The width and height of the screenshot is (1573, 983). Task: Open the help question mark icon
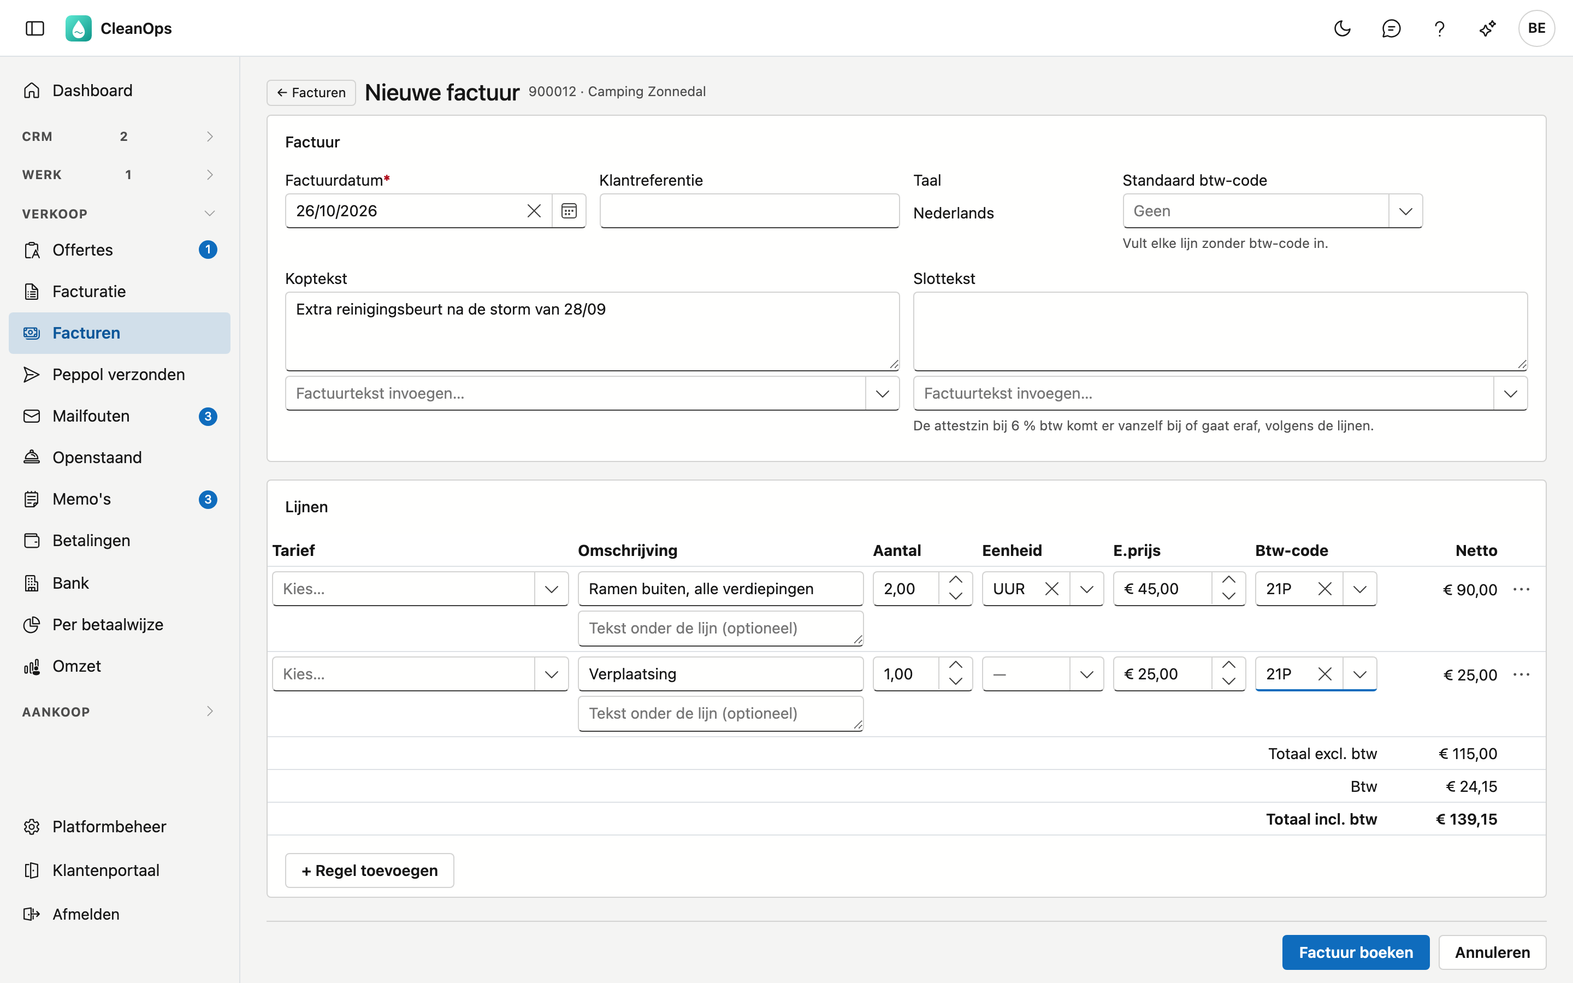[1439, 28]
